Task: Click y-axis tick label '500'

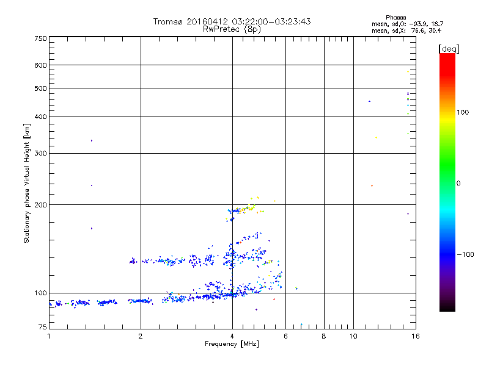Action: click(41, 88)
